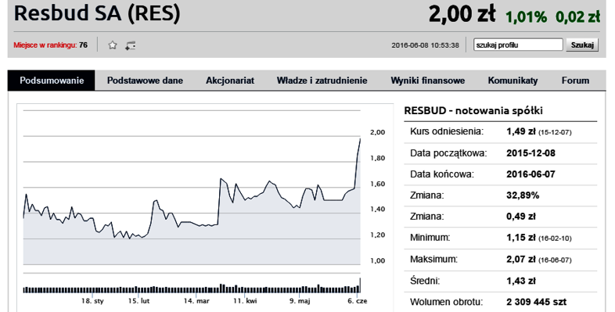The image size is (615, 312).
Task: Click the '14. mar' date marker on chart
Action: 196,301
